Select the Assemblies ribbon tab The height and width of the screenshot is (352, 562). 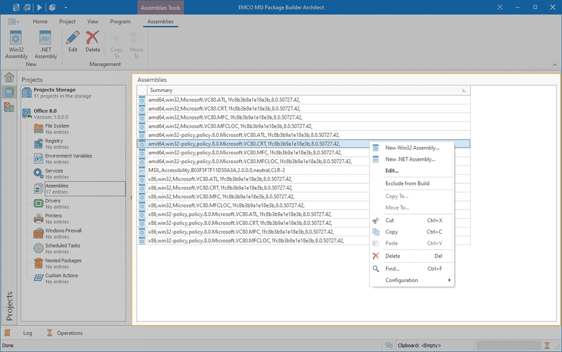[160, 21]
